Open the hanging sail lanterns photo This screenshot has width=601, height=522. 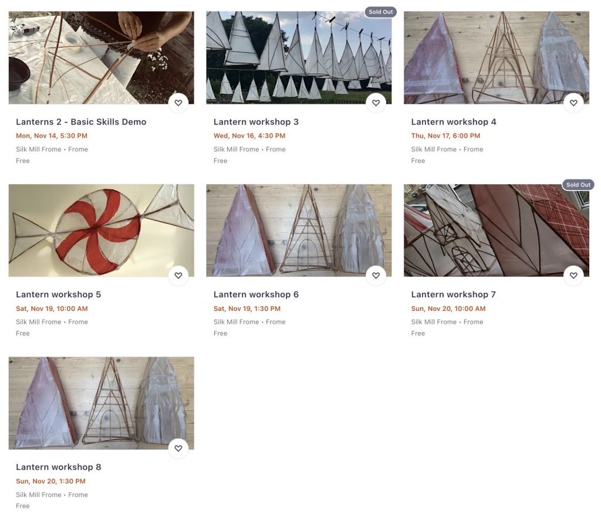(299, 58)
